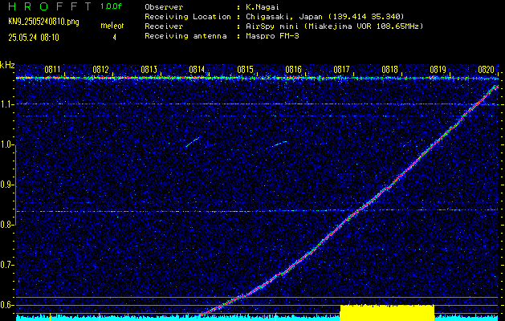
Task: Click the kHz axis unit label
Action: pyautogui.click(x=7, y=65)
